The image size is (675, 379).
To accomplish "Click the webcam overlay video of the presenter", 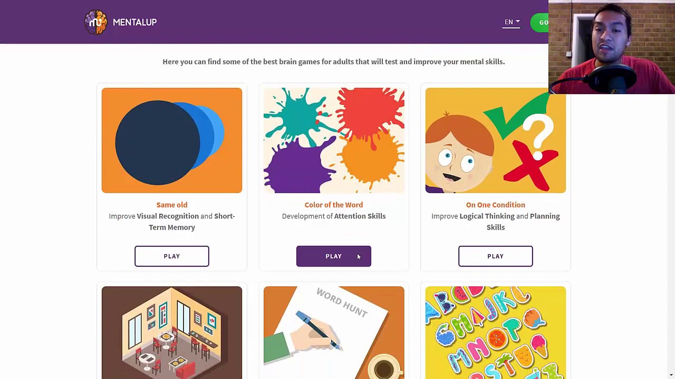I will [612, 47].
